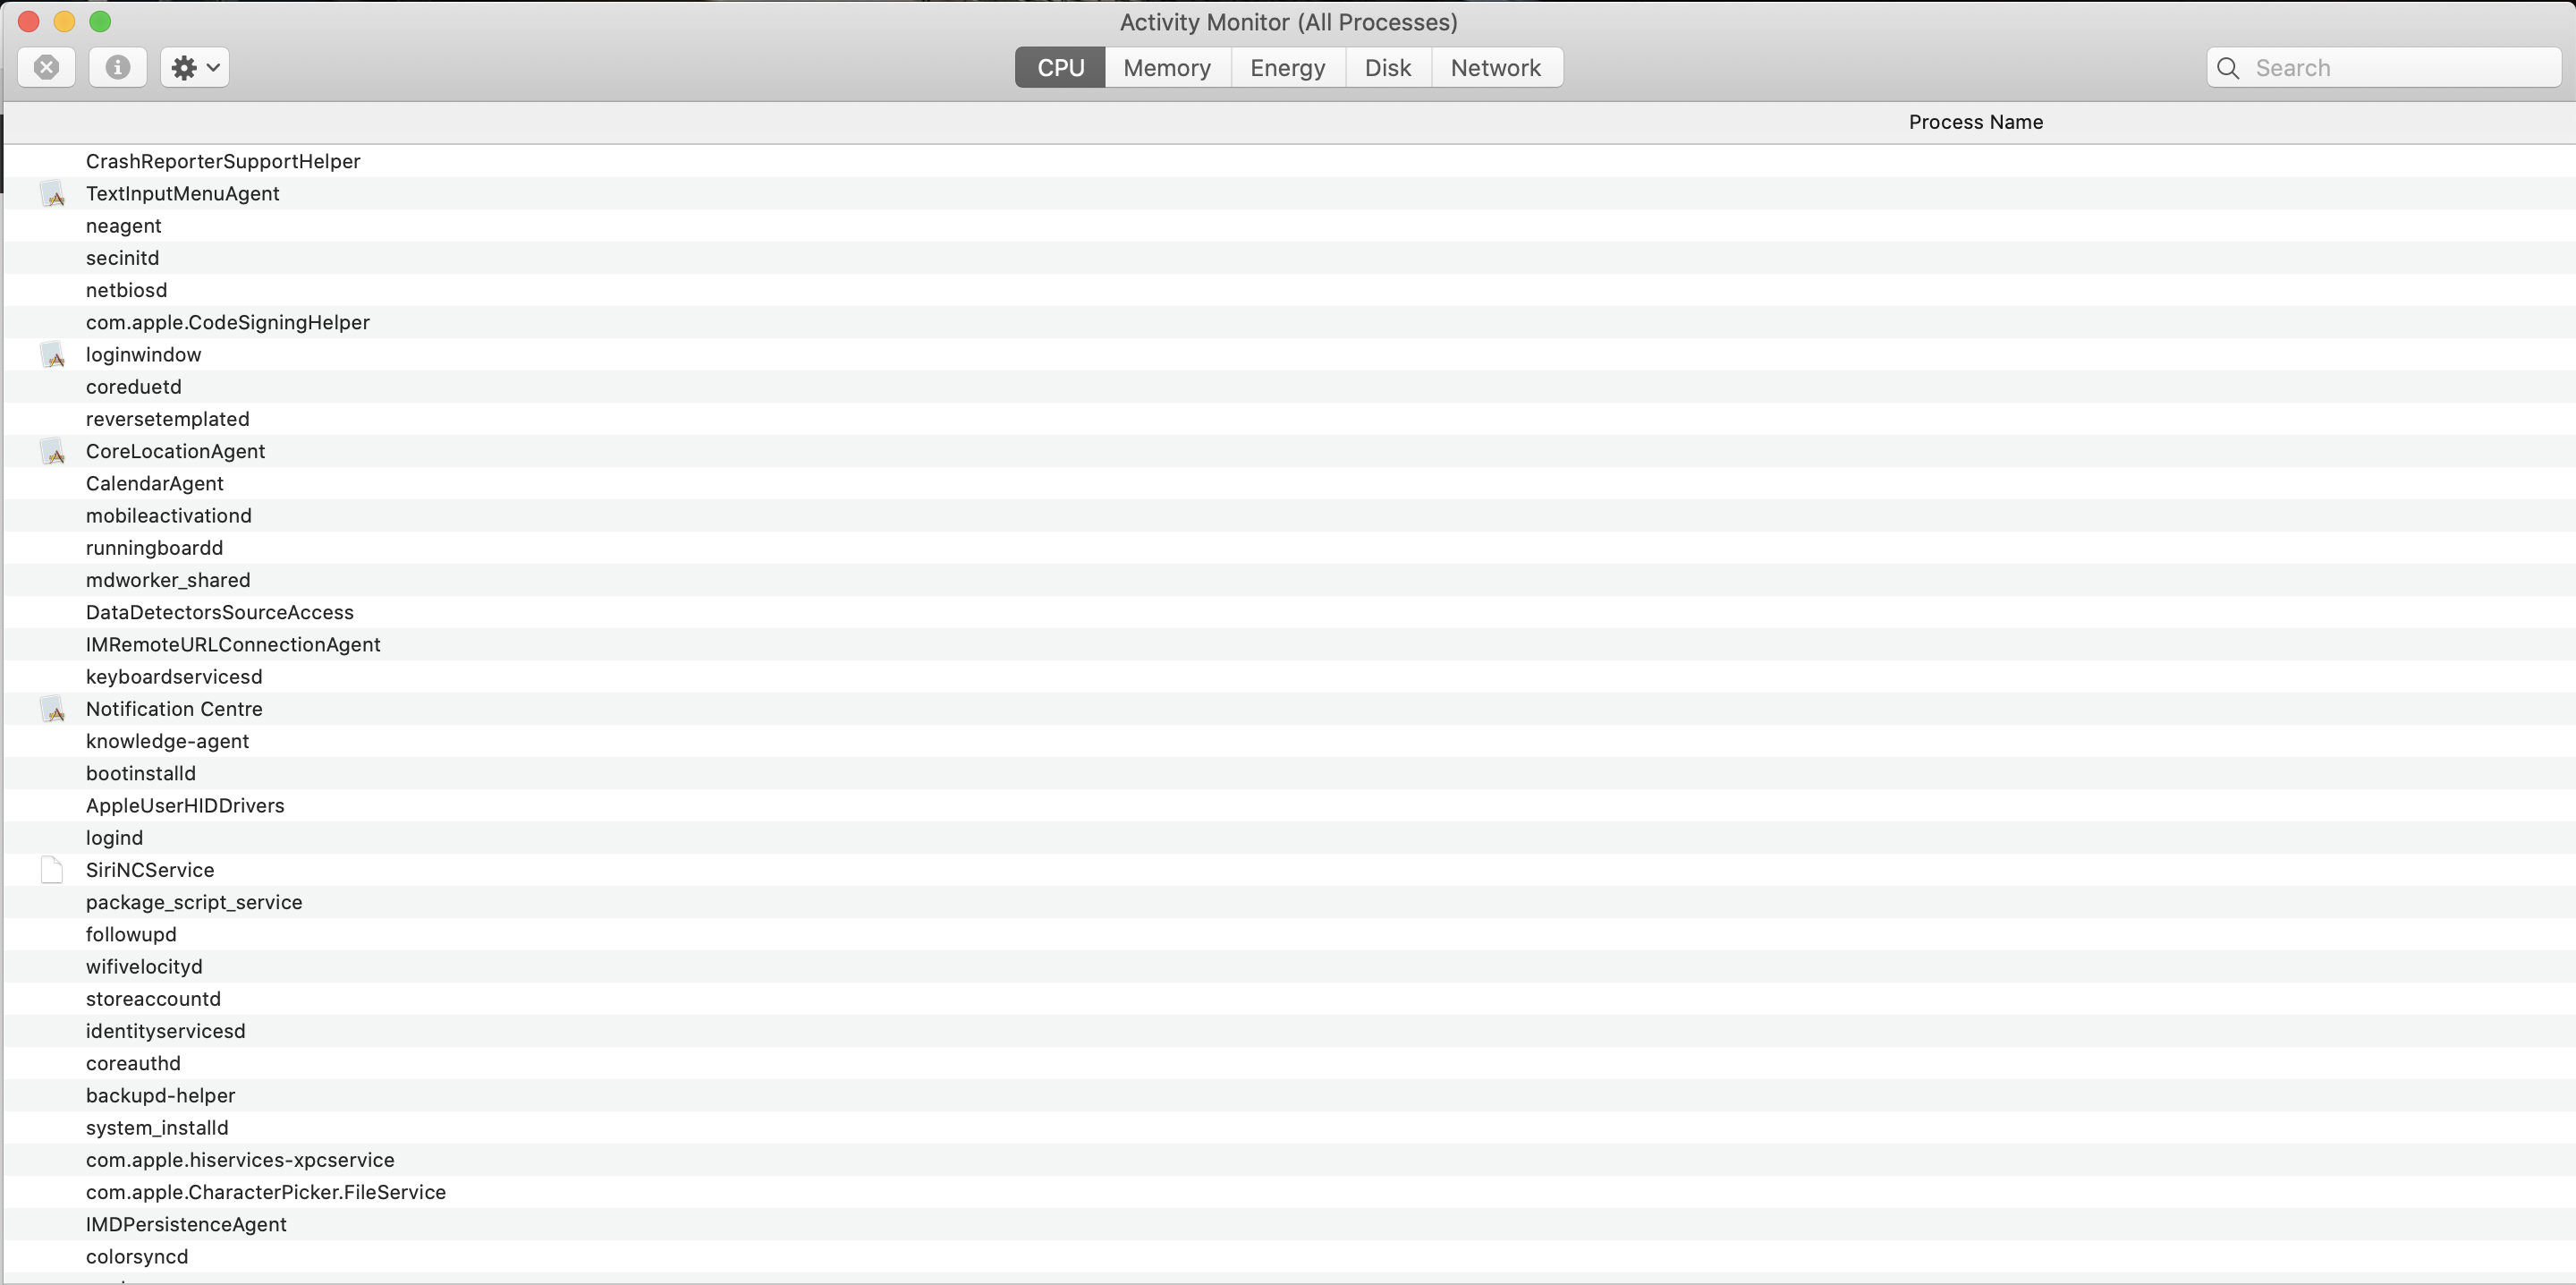
Task: Click the loginwindow application icon
Action: (53, 355)
